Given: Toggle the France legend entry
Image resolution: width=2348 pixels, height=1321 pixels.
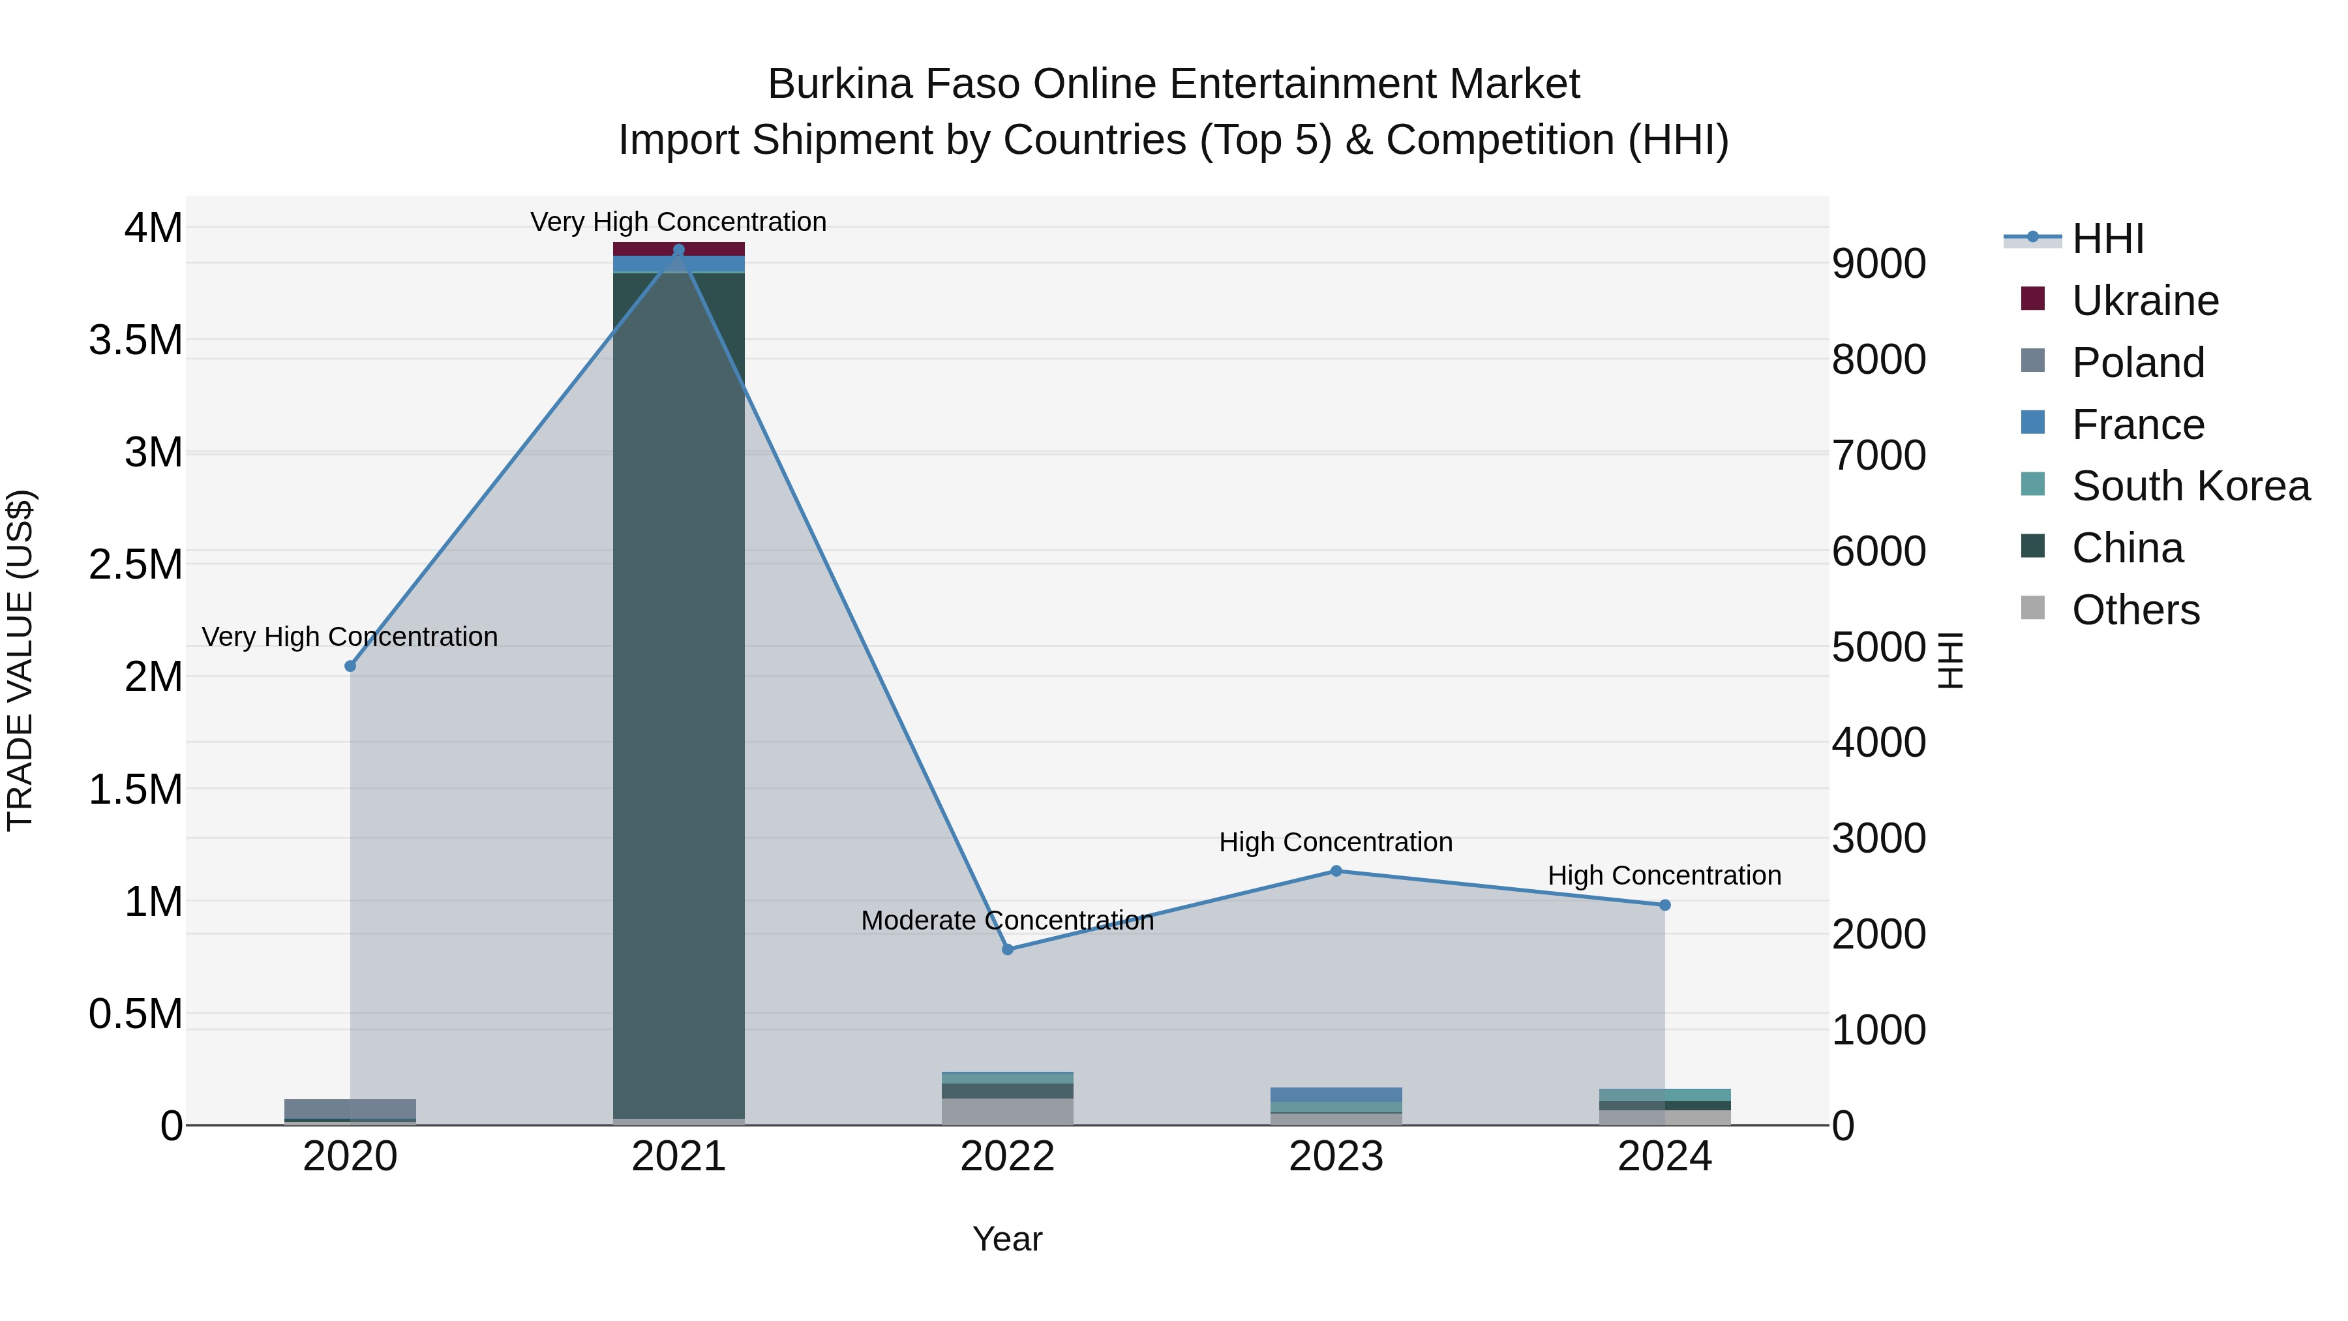Looking at the screenshot, I should (x=2113, y=424).
